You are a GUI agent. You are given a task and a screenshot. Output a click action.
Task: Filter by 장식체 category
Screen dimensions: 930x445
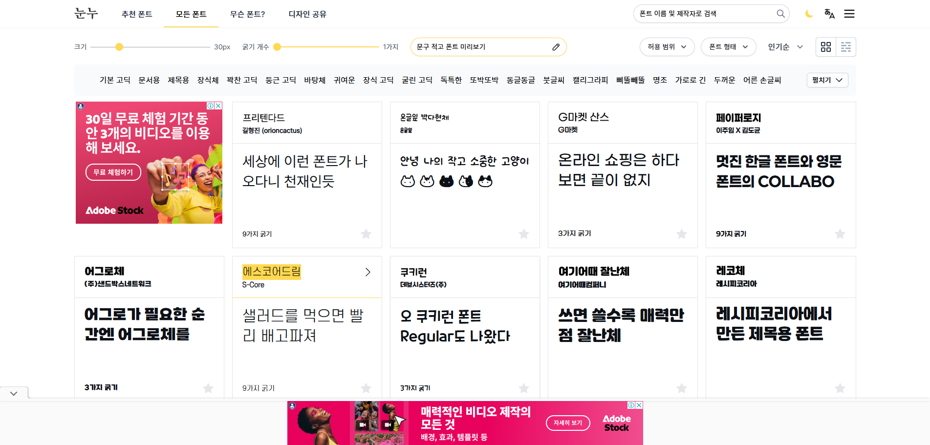[208, 80]
